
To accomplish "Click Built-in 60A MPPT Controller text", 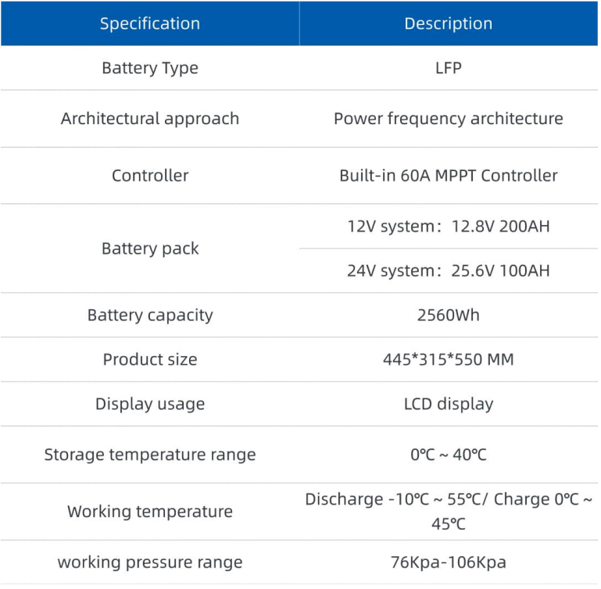I will (x=449, y=176).
